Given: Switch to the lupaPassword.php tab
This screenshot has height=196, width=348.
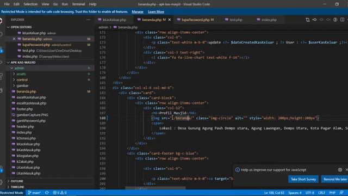Looking at the screenshot, I should point(196,20).
